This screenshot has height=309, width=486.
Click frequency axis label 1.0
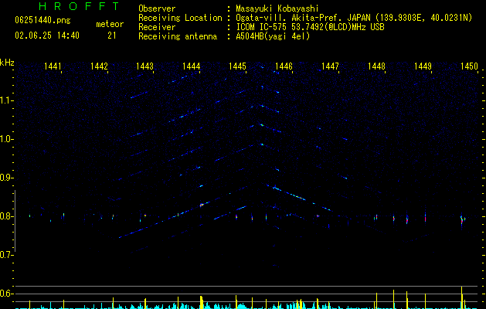click(6, 139)
